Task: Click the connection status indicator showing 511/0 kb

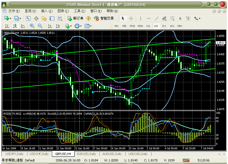Action: point(202,160)
